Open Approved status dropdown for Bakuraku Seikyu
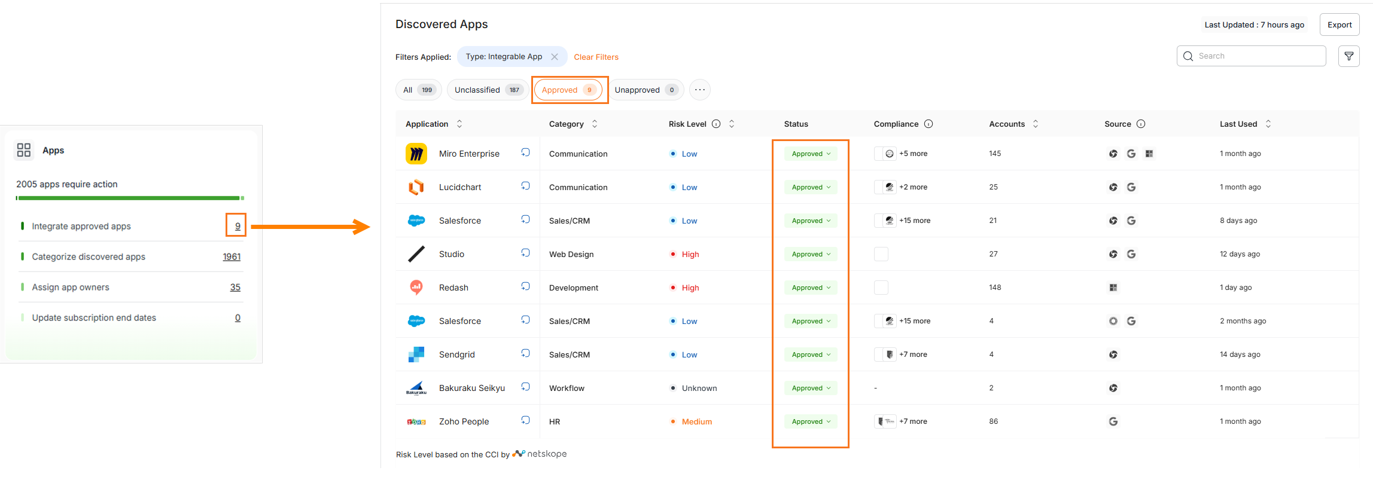The image size is (1373, 489). pos(811,388)
